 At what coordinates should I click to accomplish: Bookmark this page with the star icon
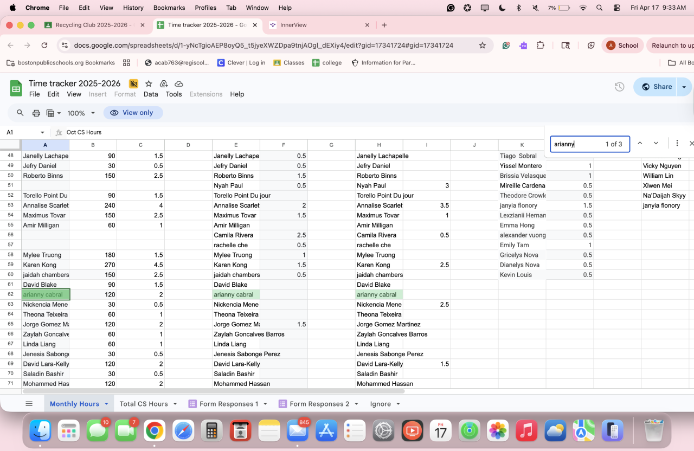482,46
